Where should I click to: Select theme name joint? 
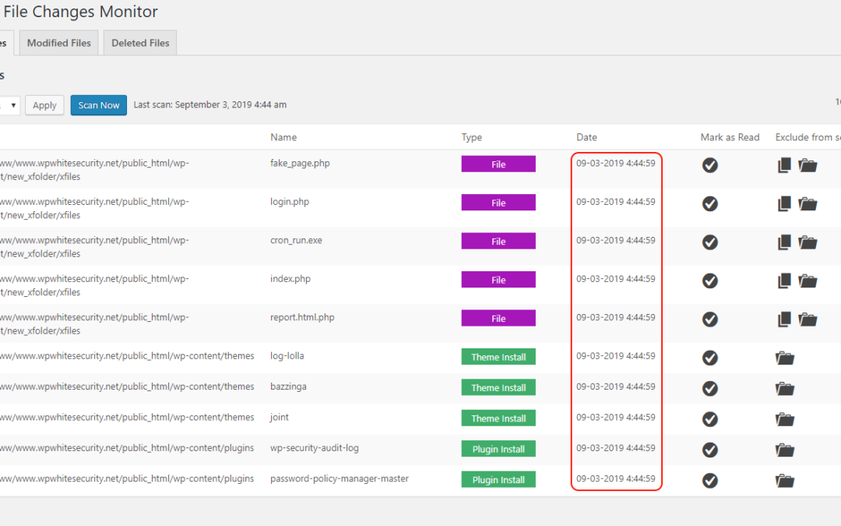279,417
